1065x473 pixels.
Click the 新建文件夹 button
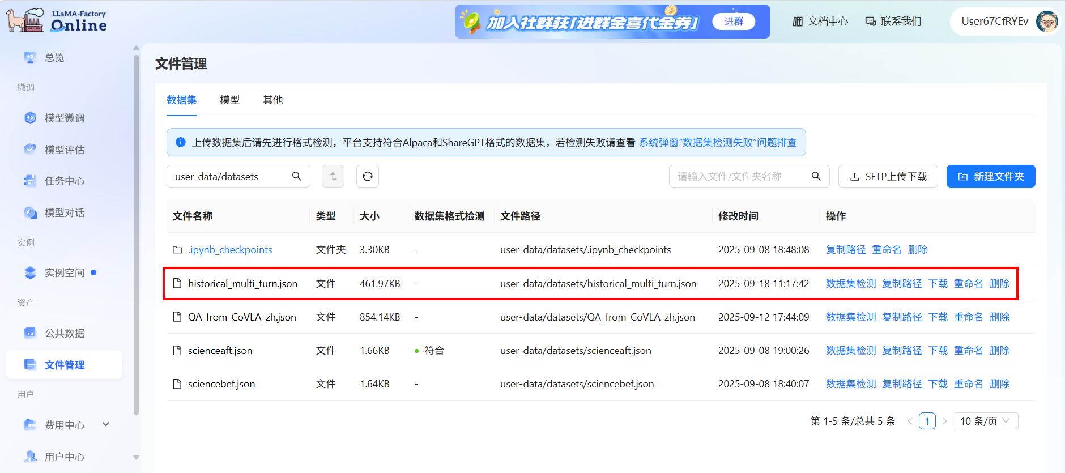[990, 176]
